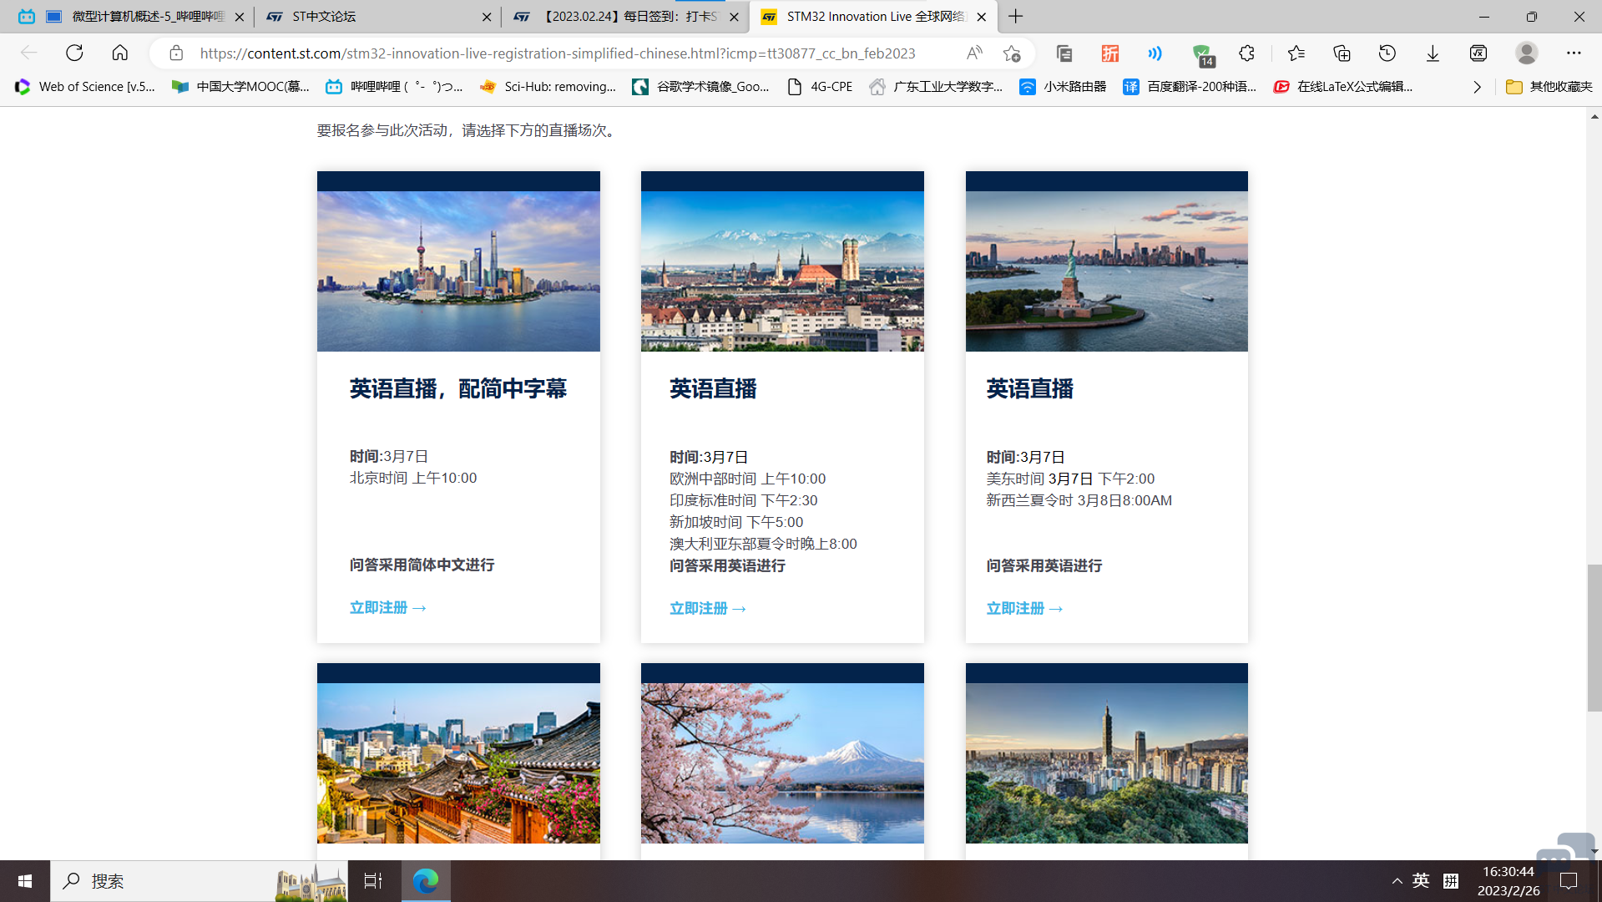Open the user profile avatar

coord(1527,53)
